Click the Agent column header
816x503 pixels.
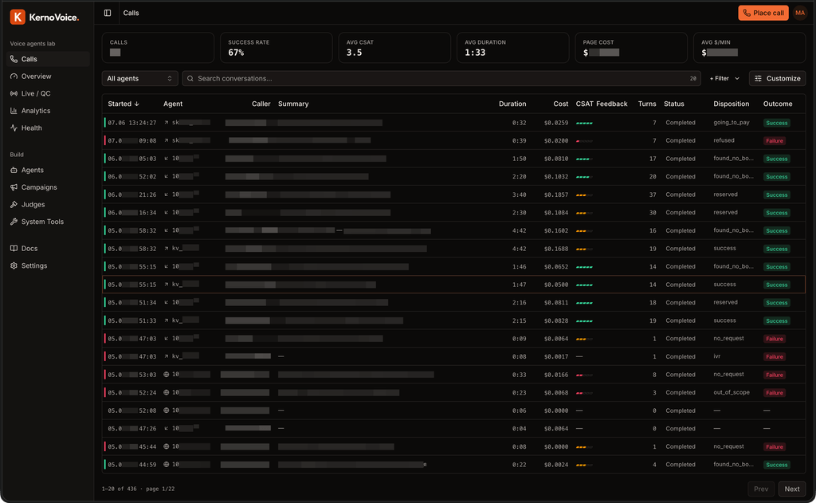pyautogui.click(x=173, y=104)
